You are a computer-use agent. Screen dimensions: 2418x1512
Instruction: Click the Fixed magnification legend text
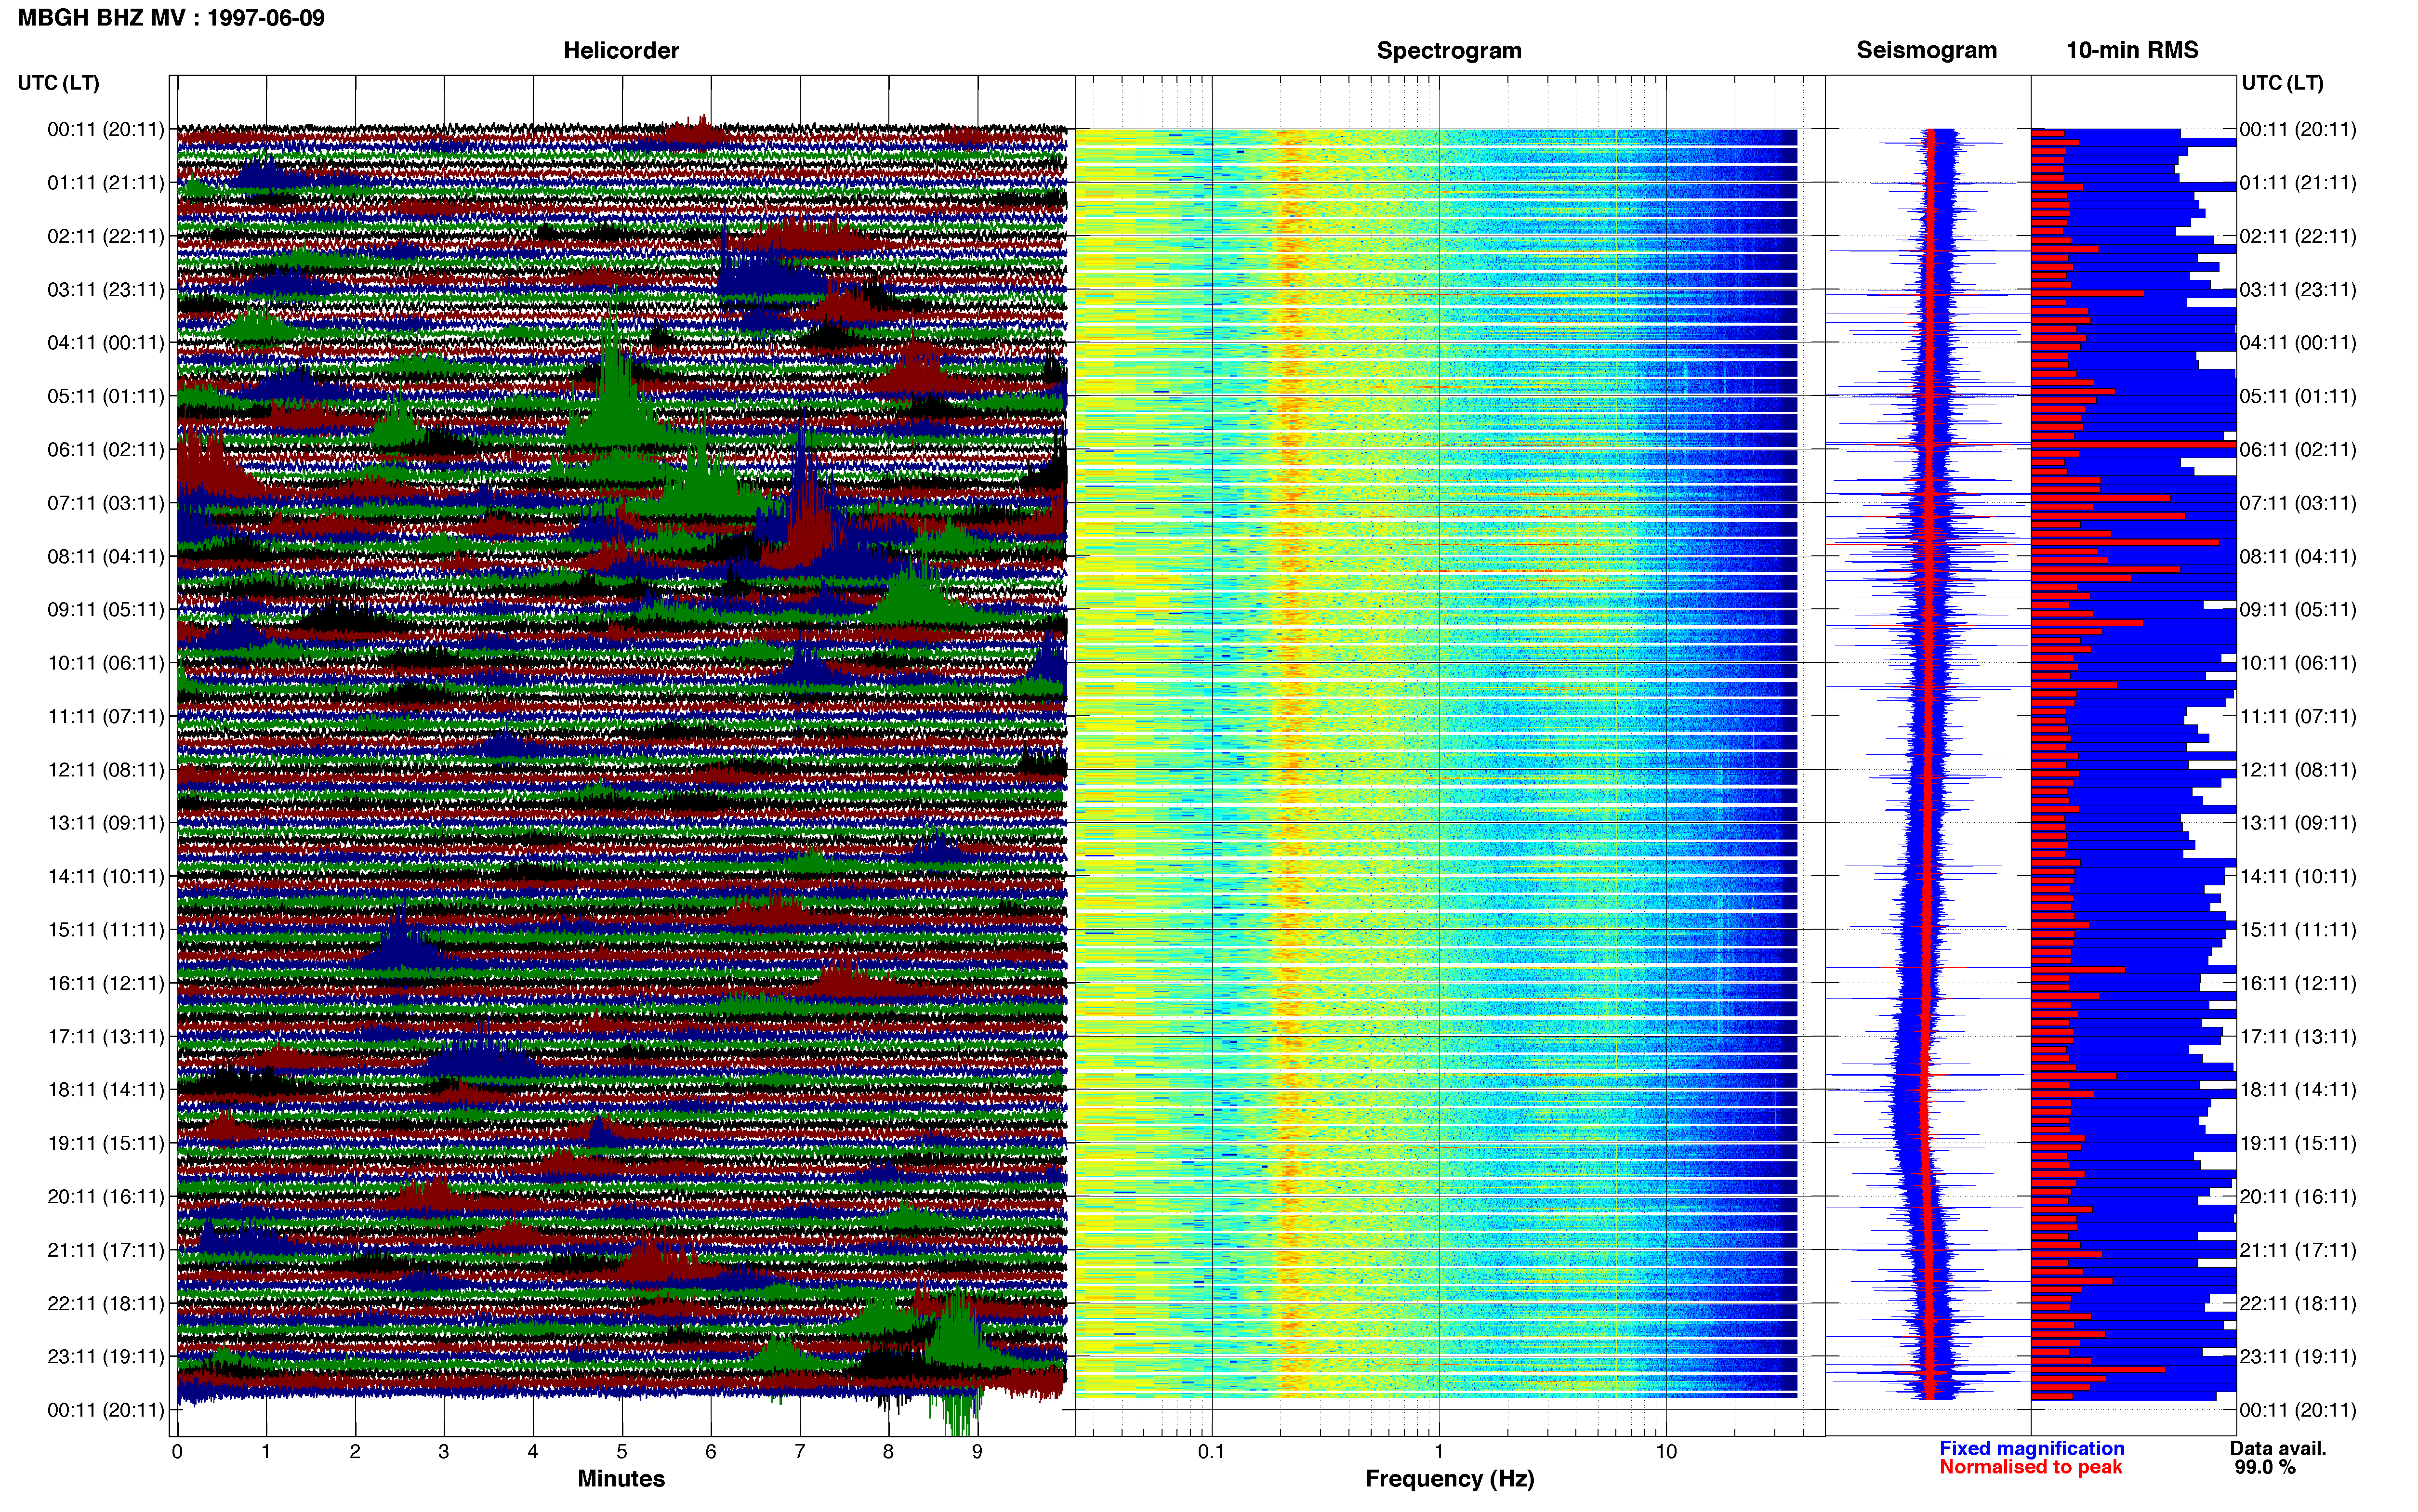[x=2031, y=1448]
